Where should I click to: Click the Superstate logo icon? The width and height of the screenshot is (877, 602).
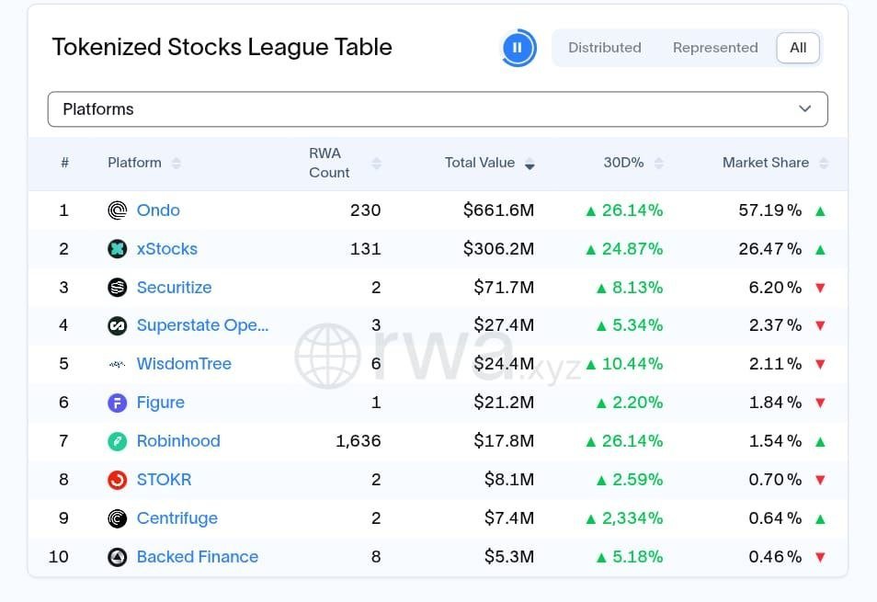(x=117, y=325)
